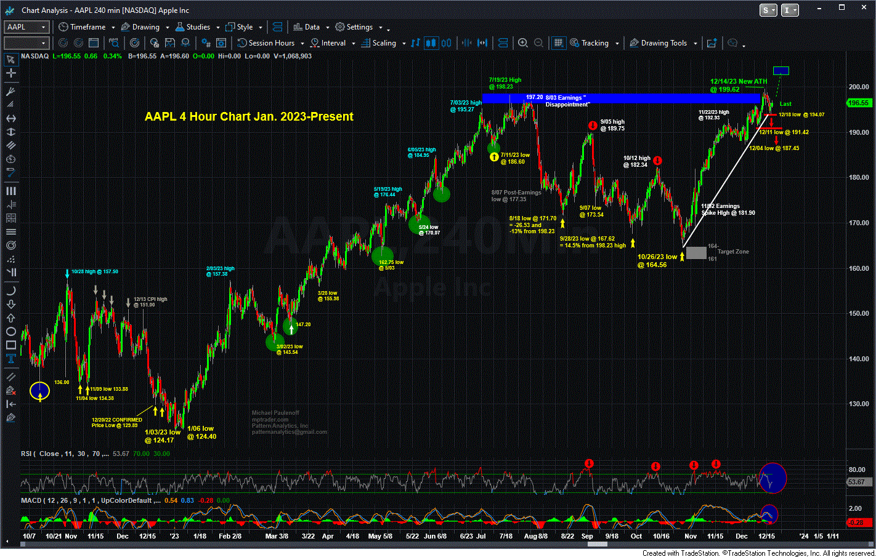Image resolution: width=876 pixels, height=557 pixels.
Task: Click the remove drawing objects icon
Action: coord(10,390)
